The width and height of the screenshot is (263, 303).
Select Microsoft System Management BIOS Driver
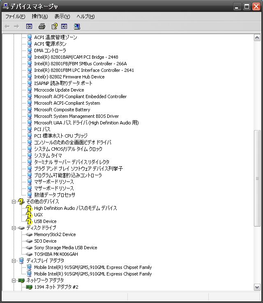pyautogui.click(x=76, y=116)
